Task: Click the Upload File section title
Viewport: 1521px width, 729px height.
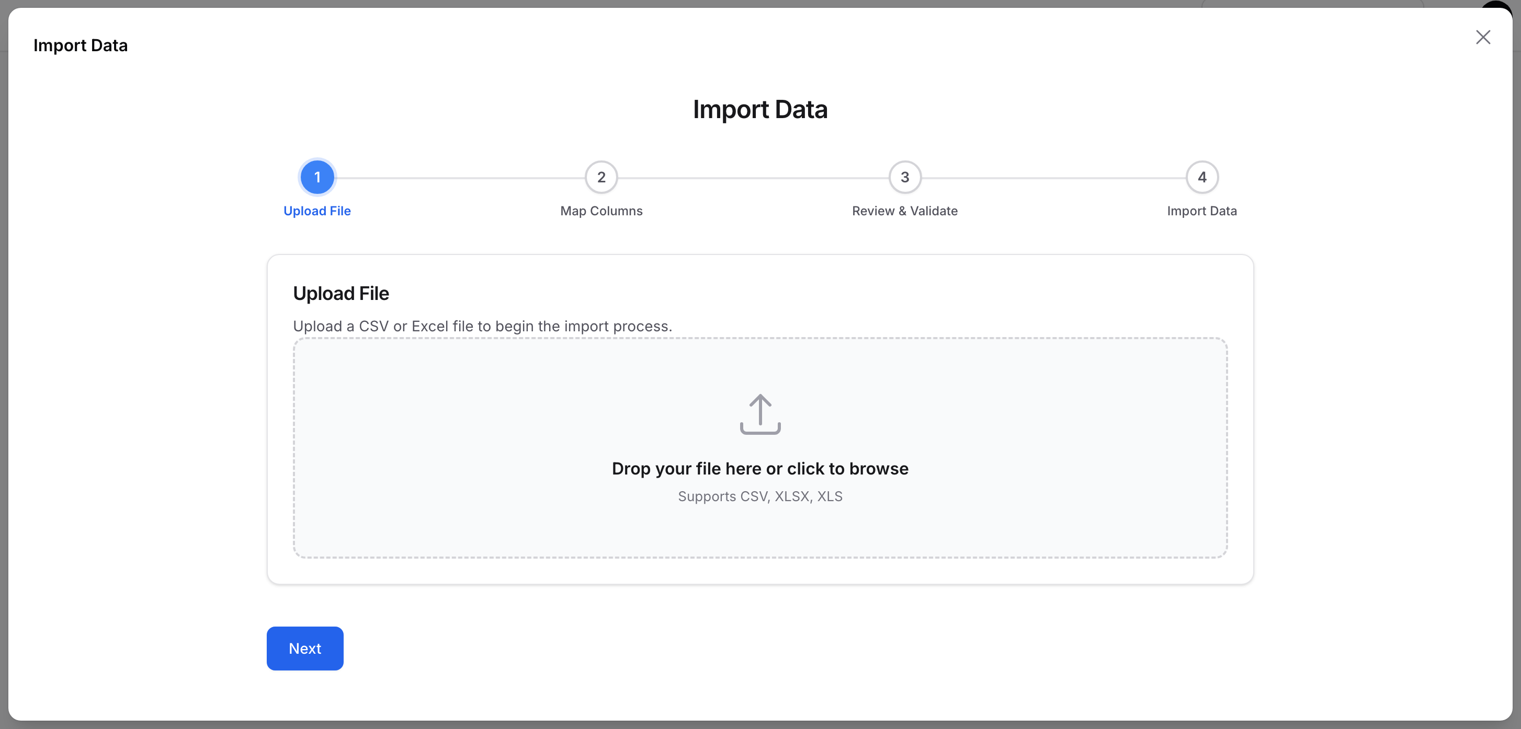Action: click(x=340, y=293)
